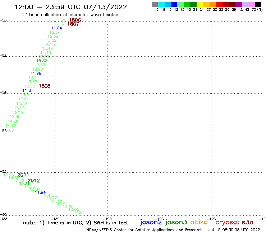Image resolution: width=266 pixels, height=233 pixels.
Task: Click the time marker 1807
Action: [73, 24]
